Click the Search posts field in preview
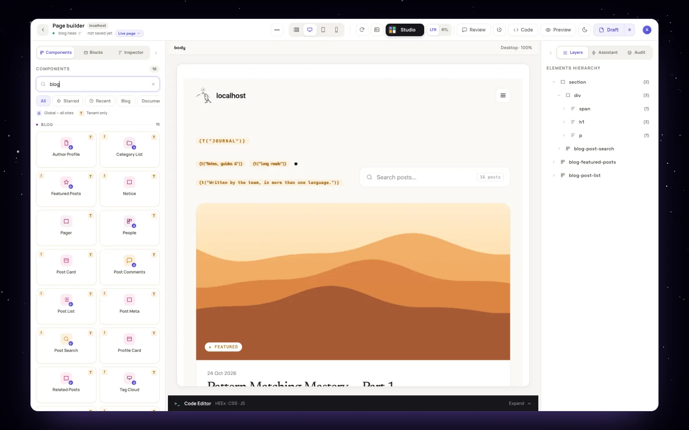Viewport: 689px width, 430px height. (435, 177)
